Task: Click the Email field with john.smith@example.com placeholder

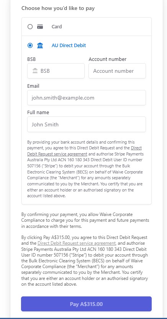Action: 87,98
